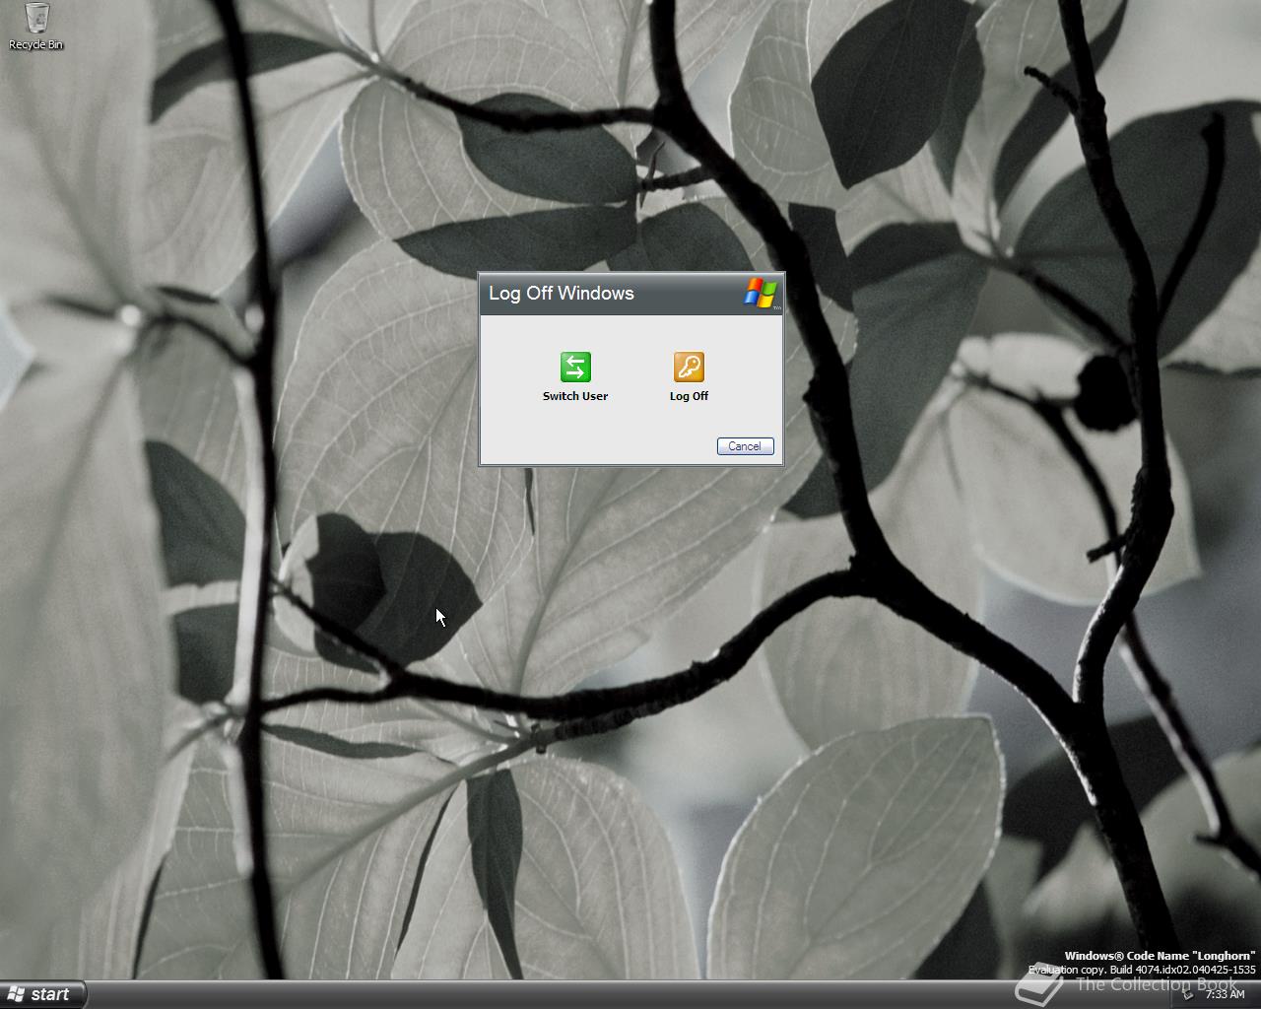
Task: Open the start menu on the taskbar
Action: [43, 994]
